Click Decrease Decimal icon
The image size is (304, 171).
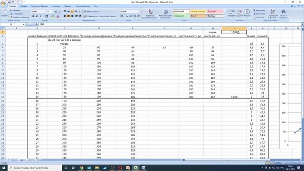tap(138, 16)
